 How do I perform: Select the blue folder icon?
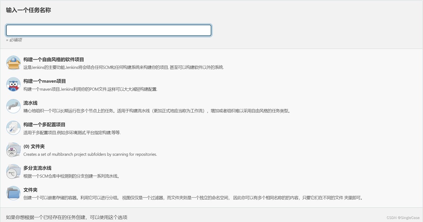click(13, 193)
